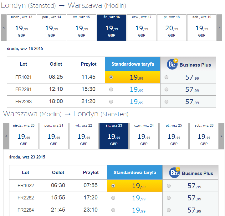This screenshot has height=216, width=225.
Task: Select standard fare for flight FR2284
Action: pyautogui.click(x=113, y=210)
